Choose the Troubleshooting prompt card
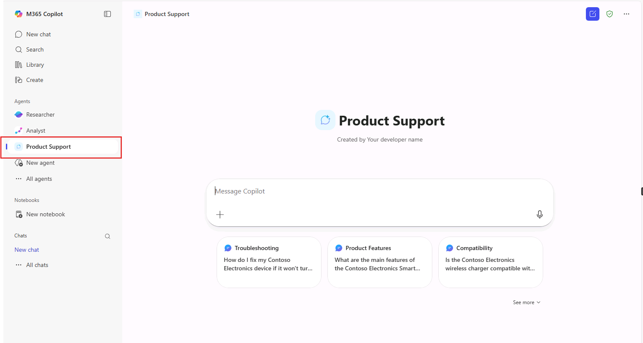The width and height of the screenshot is (643, 343). point(269,262)
